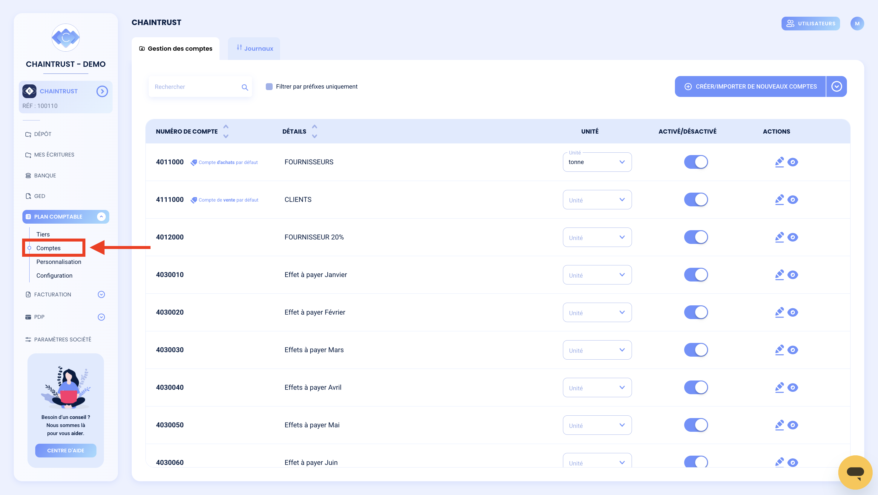Toggle account 4111000 CLIENTS activation
Screen dimensions: 878x495
[696, 199]
